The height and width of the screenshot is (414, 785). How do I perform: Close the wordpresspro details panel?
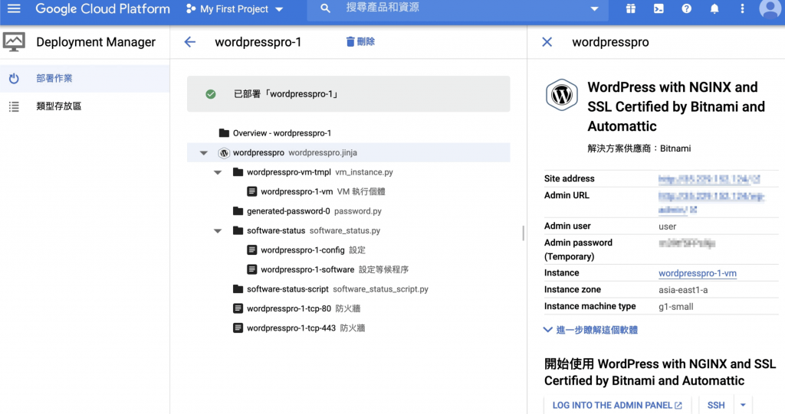pos(547,42)
